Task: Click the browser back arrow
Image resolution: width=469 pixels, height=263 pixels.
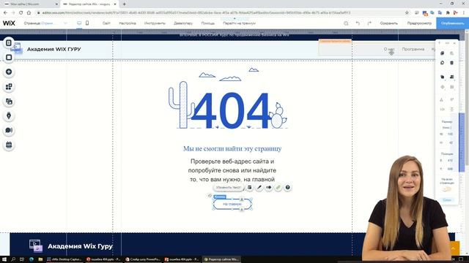Action: pyautogui.click(x=5, y=13)
